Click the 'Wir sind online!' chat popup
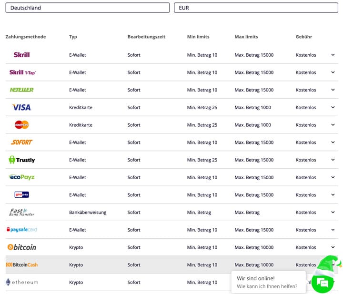The height and width of the screenshot is (294, 343). [268, 282]
